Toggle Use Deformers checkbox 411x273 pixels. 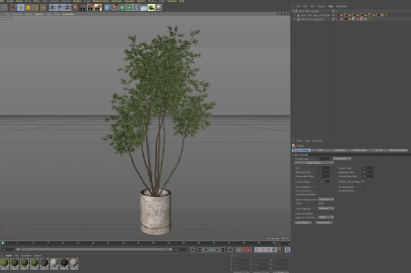(x=363, y=191)
